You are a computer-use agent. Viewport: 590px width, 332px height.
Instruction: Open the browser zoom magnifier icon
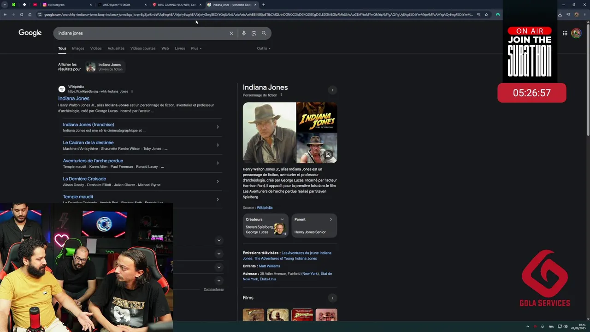click(478, 14)
